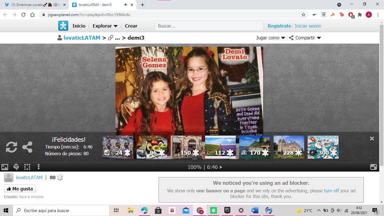The height and width of the screenshot is (216, 384).
Task: Open lovaticLATAM link below the puzzle
Action: (29, 177)
